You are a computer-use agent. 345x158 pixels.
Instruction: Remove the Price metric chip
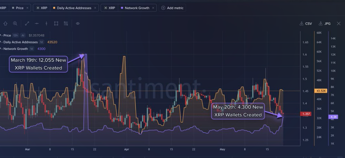tap(27, 8)
